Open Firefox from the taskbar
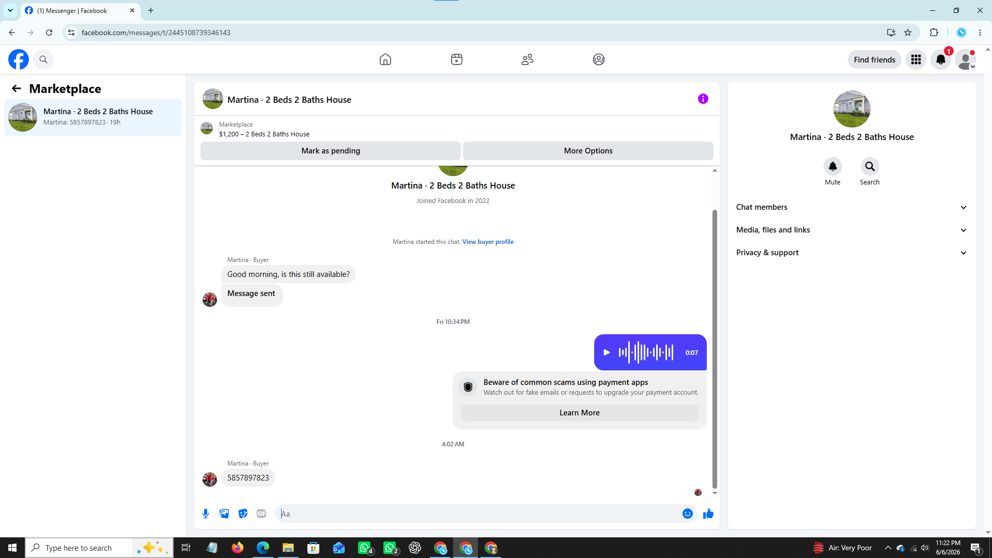Viewport: 992px width, 558px height. 238,548
